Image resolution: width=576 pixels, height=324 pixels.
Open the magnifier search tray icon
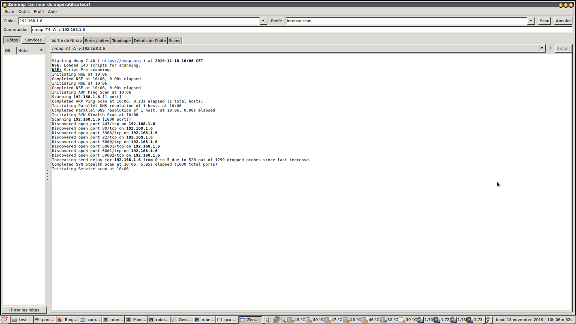(x=284, y=320)
